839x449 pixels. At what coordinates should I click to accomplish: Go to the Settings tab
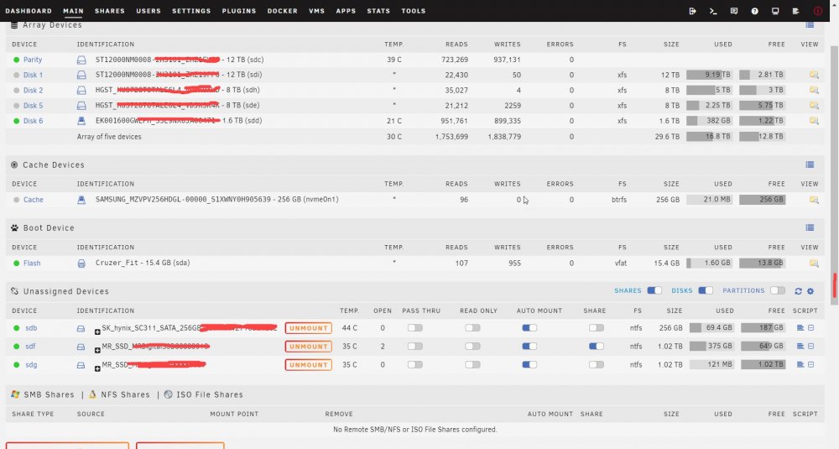click(x=191, y=11)
